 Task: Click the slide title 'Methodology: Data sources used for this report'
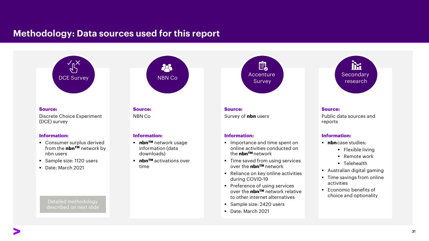pos(116,33)
